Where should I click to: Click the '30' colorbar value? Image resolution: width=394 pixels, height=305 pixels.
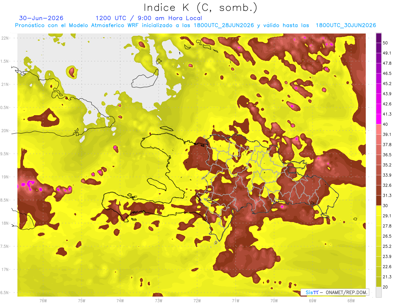click(x=385, y=206)
